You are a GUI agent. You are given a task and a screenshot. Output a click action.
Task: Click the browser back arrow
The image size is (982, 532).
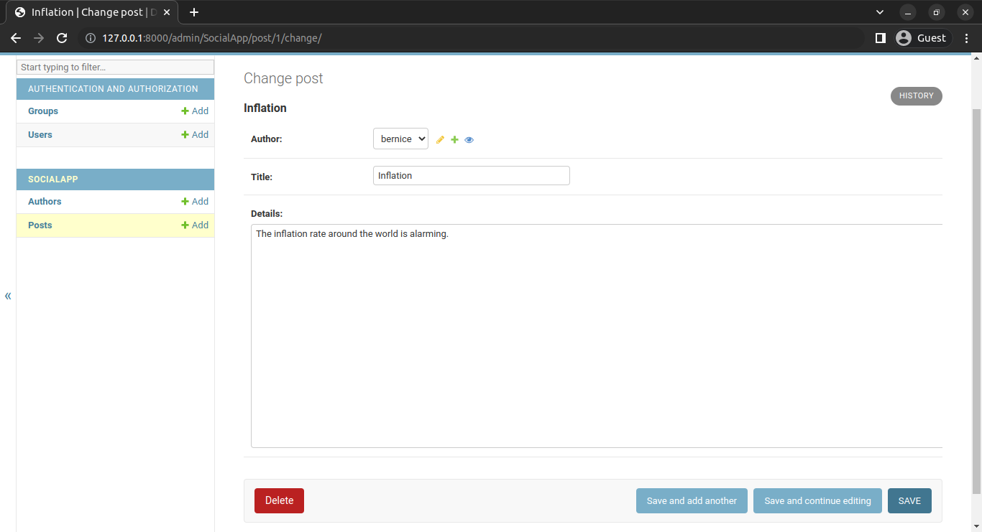click(x=16, y=38)
